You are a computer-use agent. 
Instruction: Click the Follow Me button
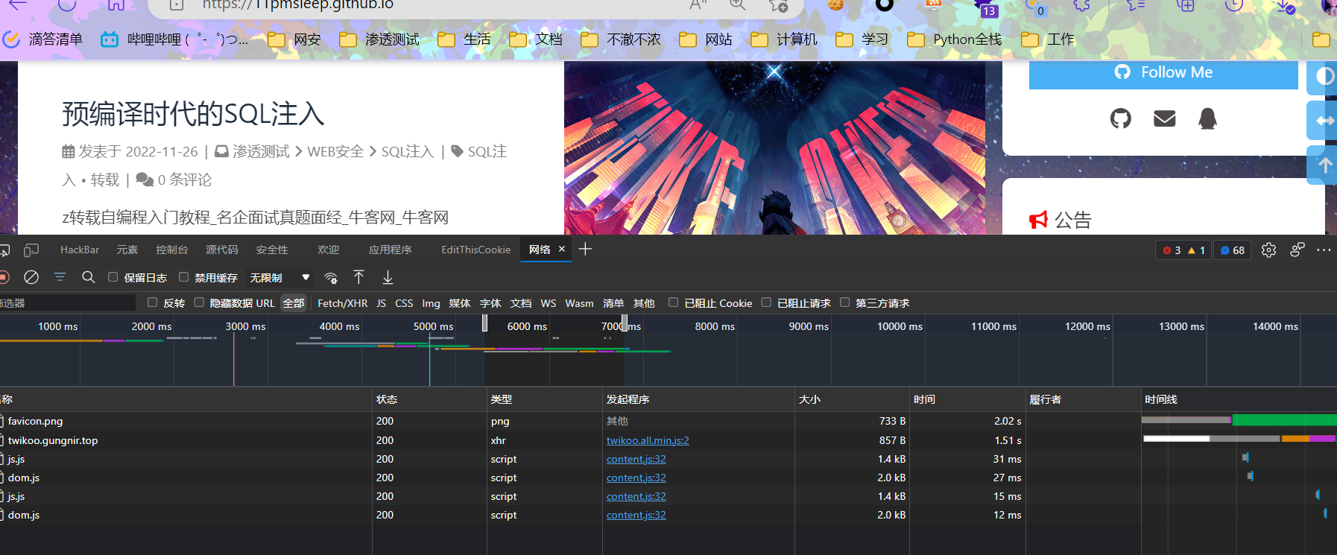click(1163, 73)
